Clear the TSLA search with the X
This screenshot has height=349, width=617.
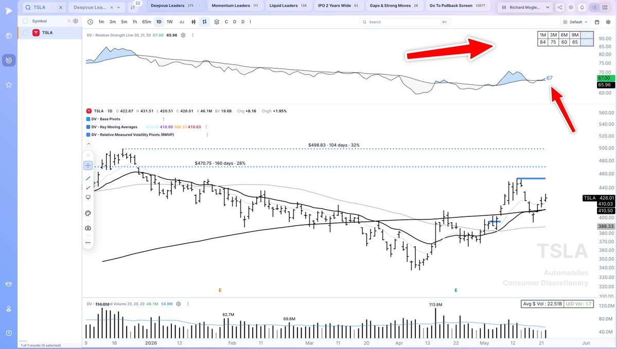(61, 8)
